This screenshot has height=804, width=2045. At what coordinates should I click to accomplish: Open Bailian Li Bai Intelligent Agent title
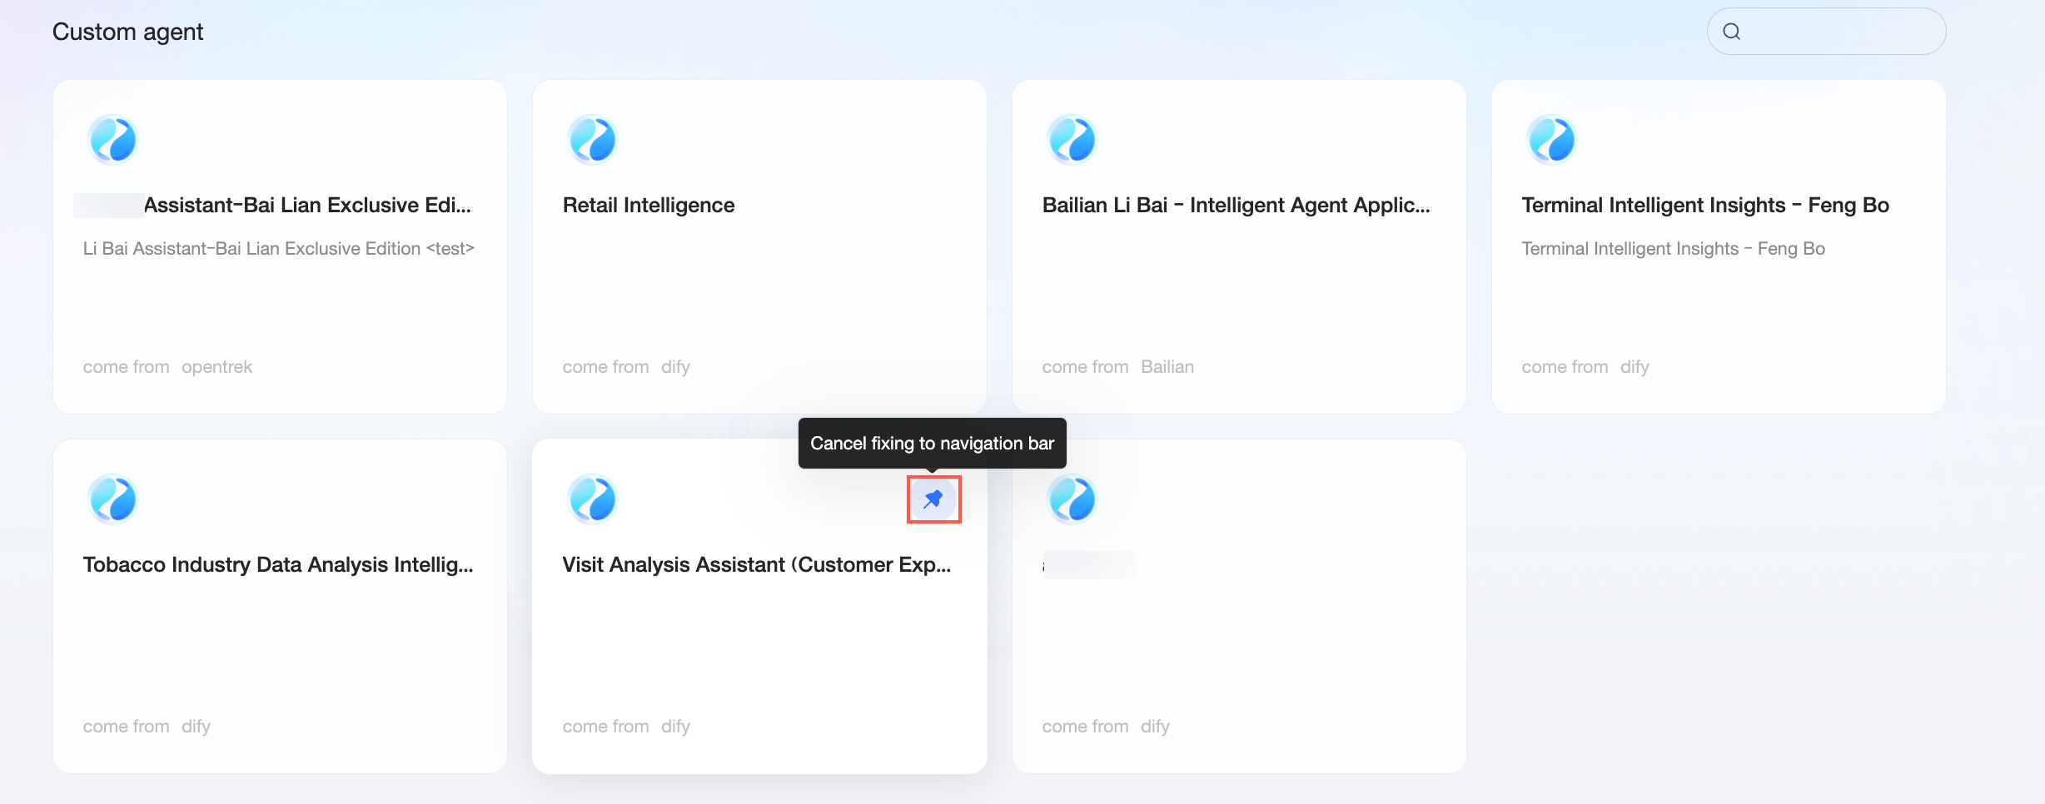tap(1236, 206)
